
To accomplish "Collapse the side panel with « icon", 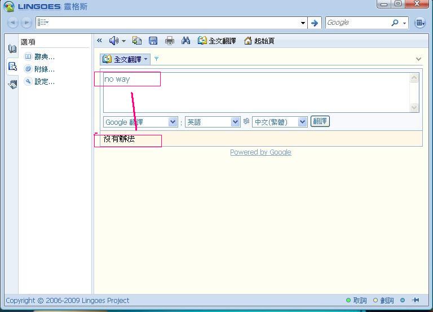I will coord(99,41).
